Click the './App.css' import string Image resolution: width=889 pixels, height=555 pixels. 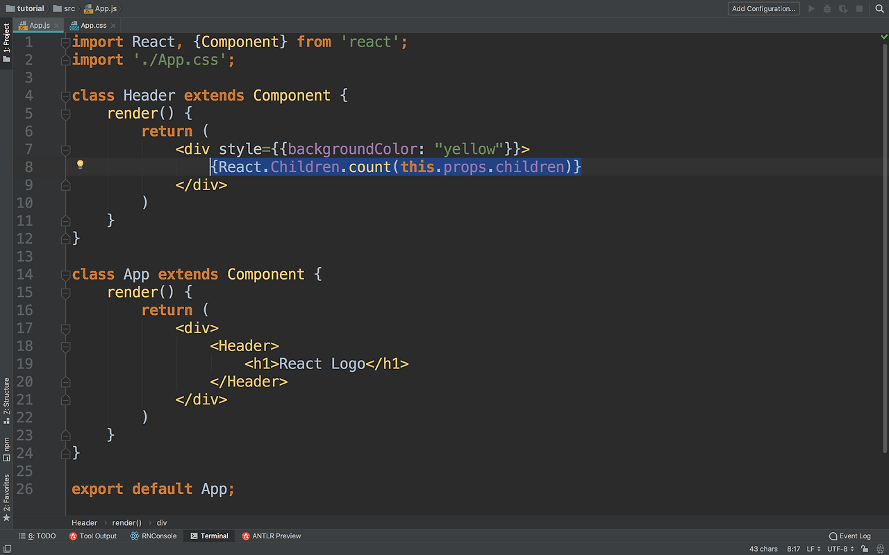[x=180, y=60]
